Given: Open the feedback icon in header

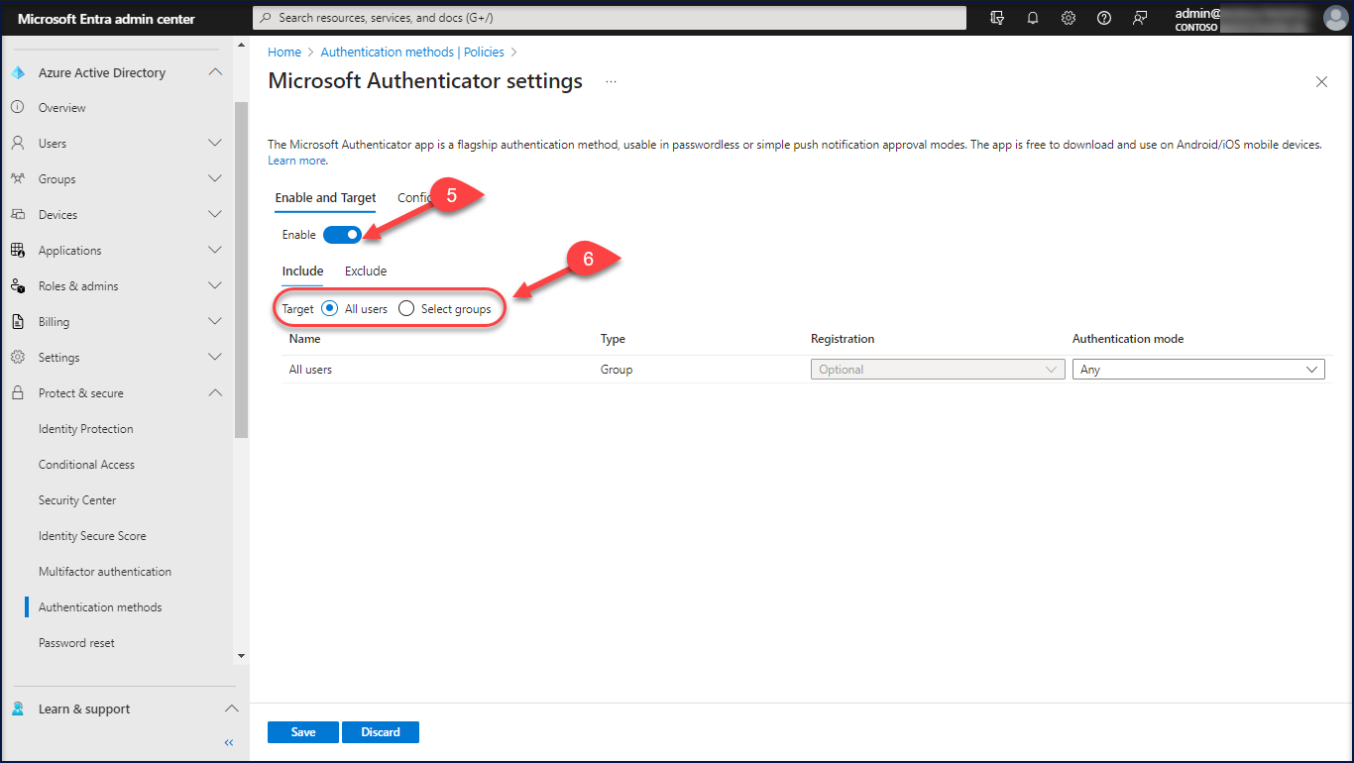Looking at the screenshot, I should click(x=1140, y=18).
